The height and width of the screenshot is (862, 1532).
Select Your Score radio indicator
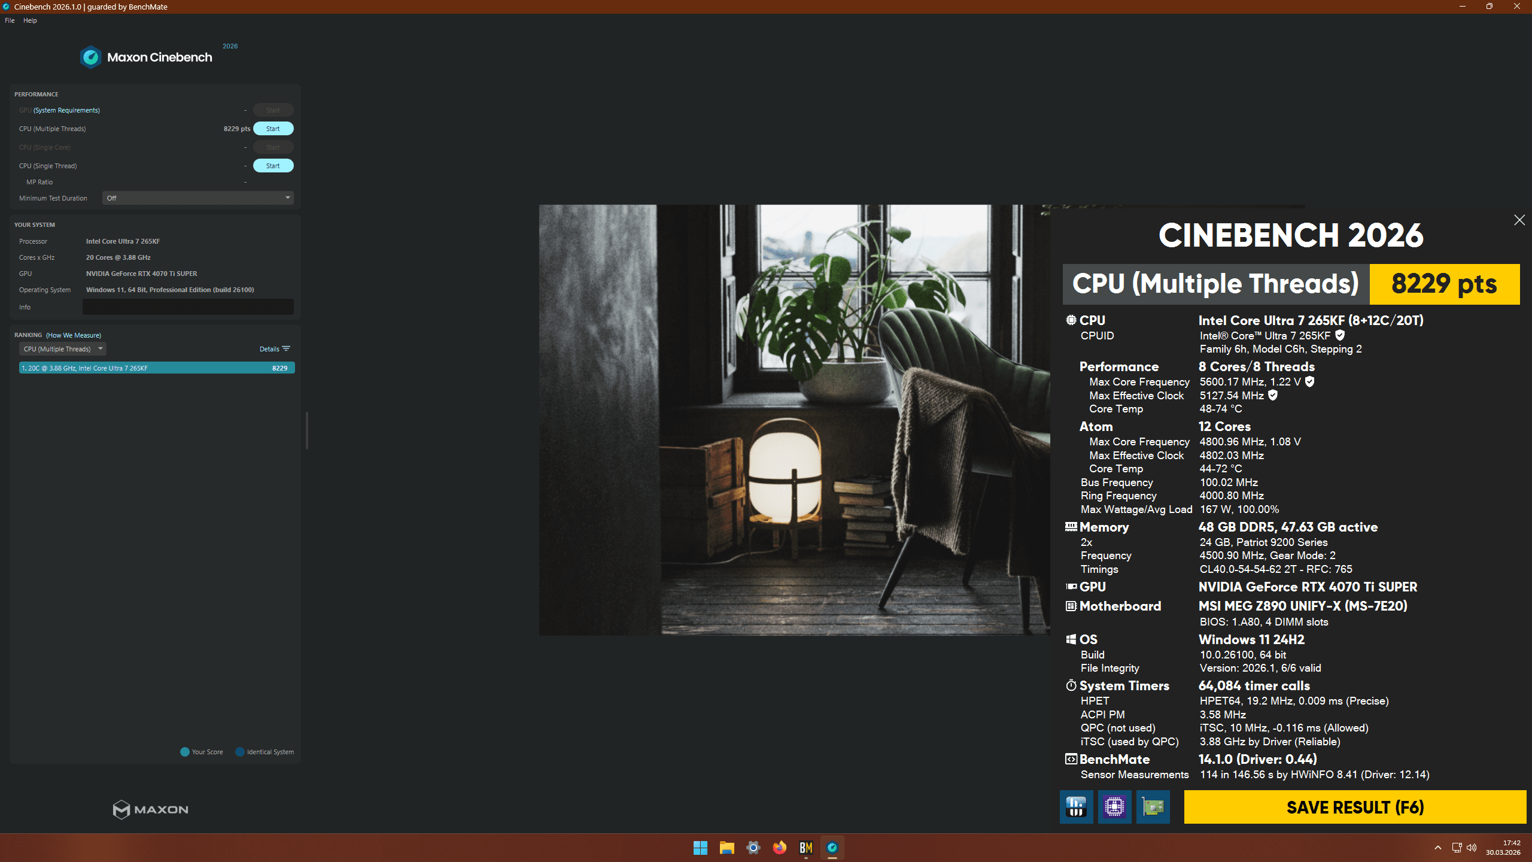tap(184, 751)
